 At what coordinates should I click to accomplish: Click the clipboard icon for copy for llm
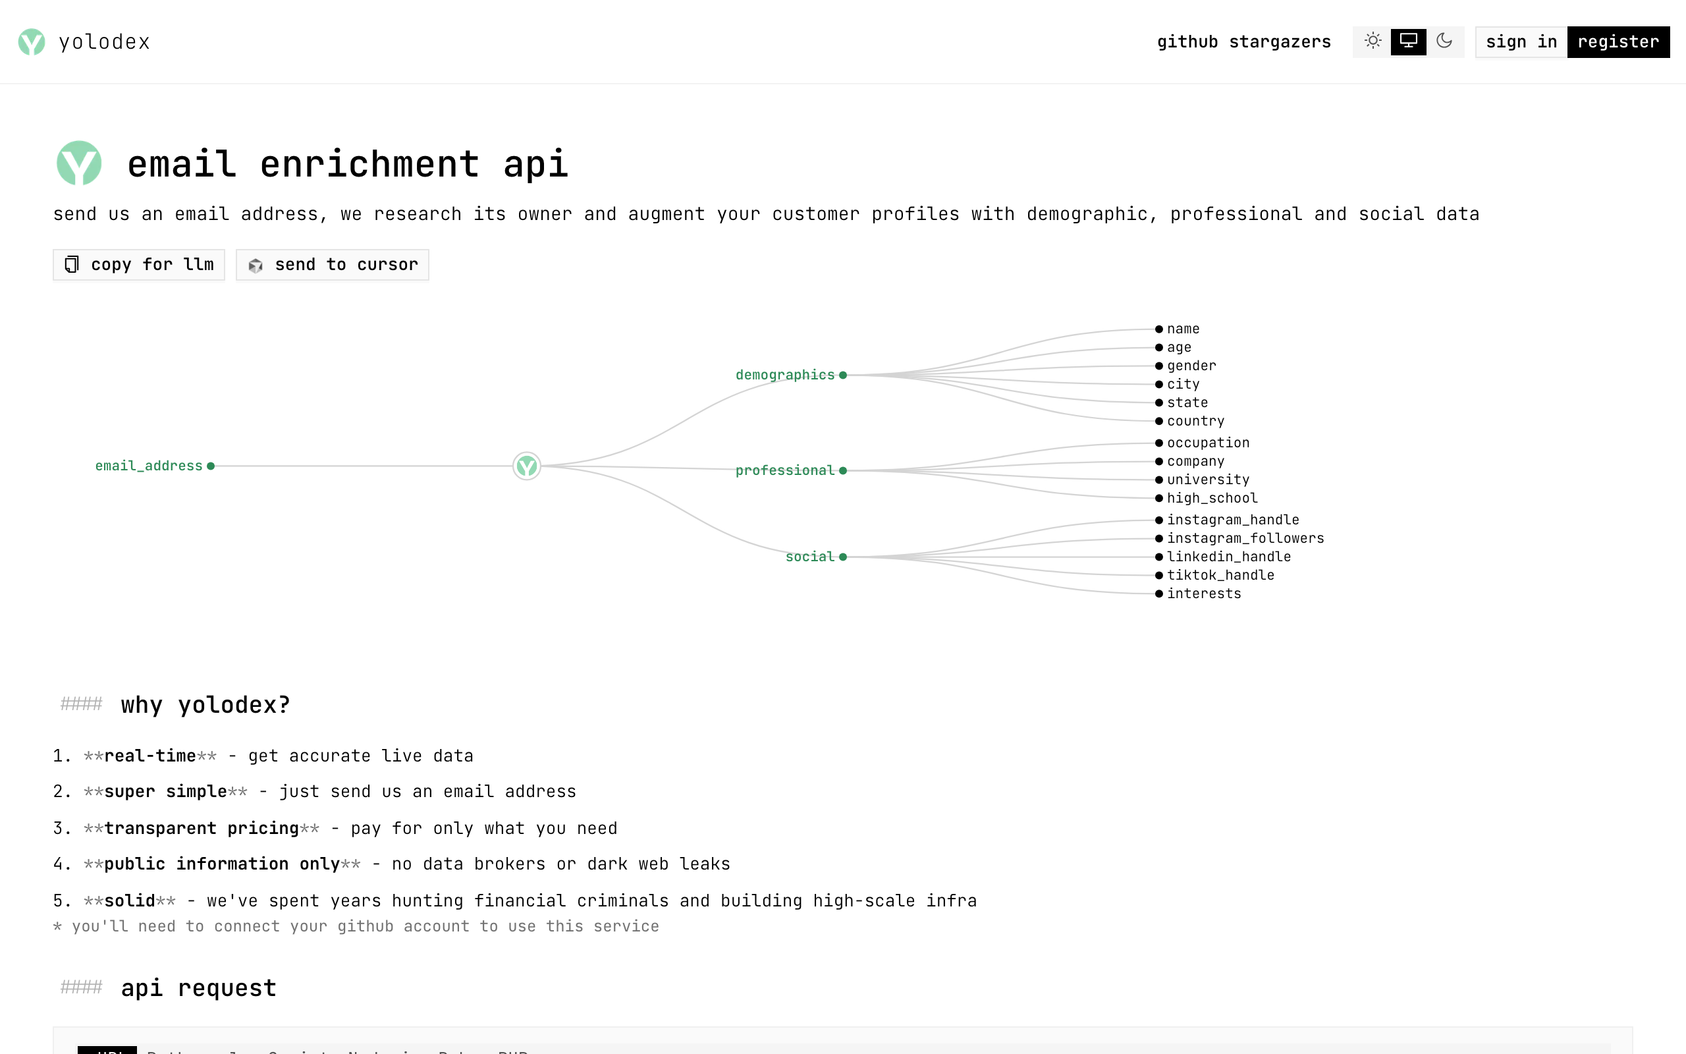(72, 265)
